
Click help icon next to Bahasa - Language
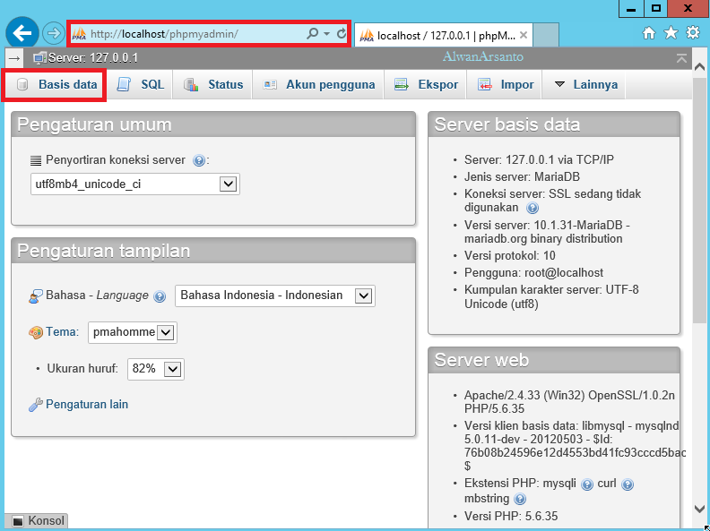[160, 296]
